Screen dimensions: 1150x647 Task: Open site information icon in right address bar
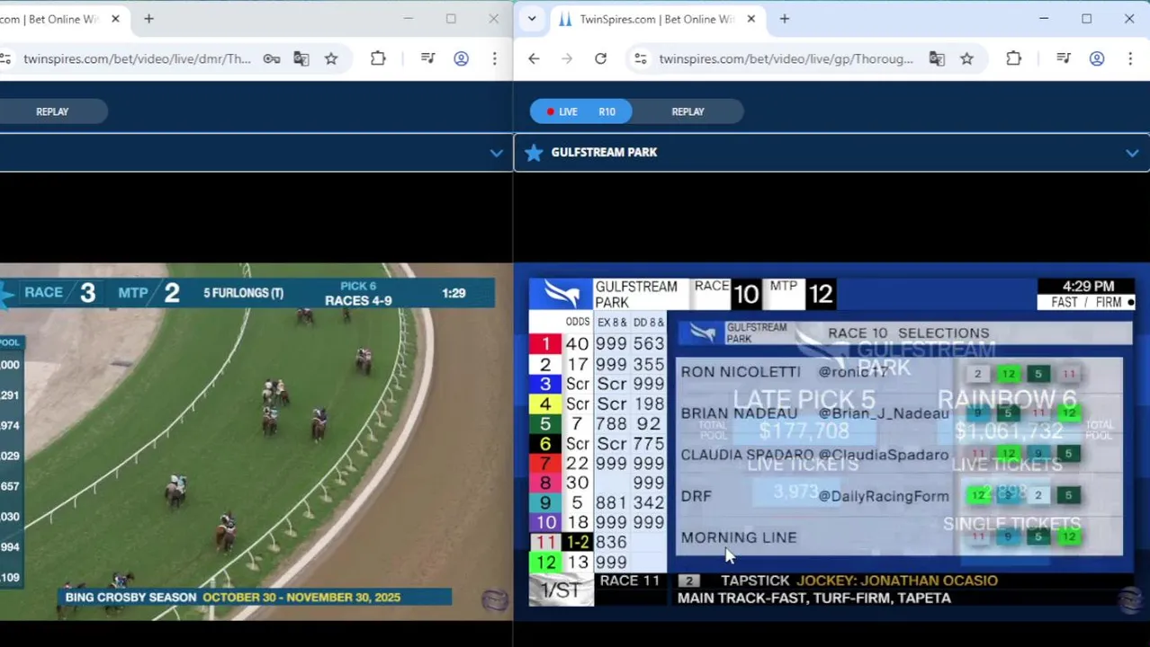pos(640,58)
